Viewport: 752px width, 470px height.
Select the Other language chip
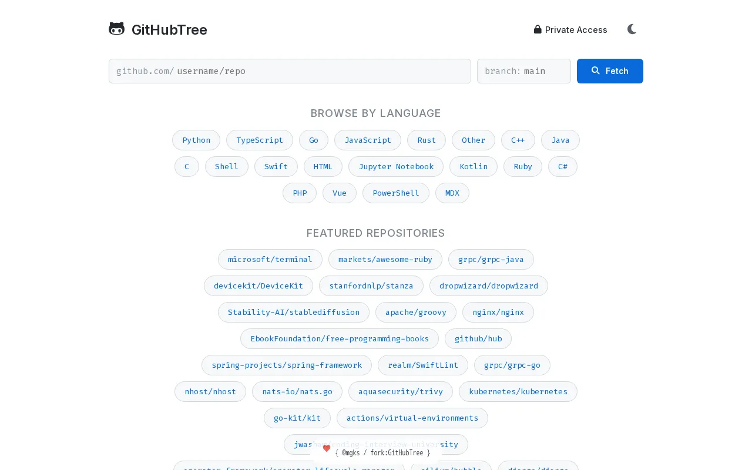pos(474,140)
